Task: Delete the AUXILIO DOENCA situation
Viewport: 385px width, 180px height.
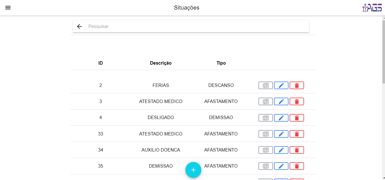Action: pyautogui.click(x=297, y=150)
